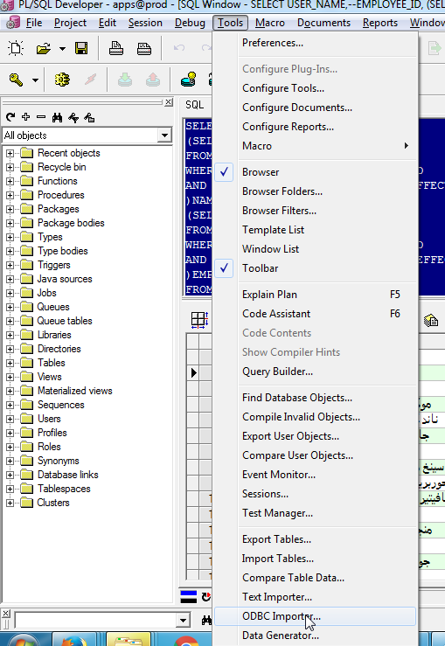The image size is (445, 646).
Task: Open the Debug menu
Action: [x=190, y=23]
